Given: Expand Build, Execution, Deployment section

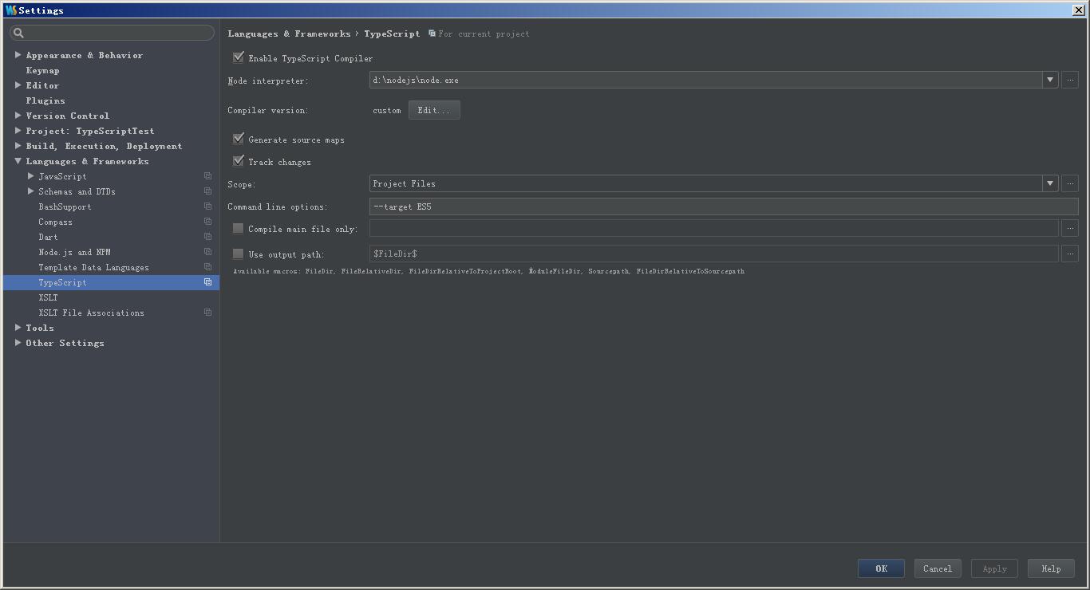Looking at the screenshot, I should pyautogui.click(x=18, y=146).
